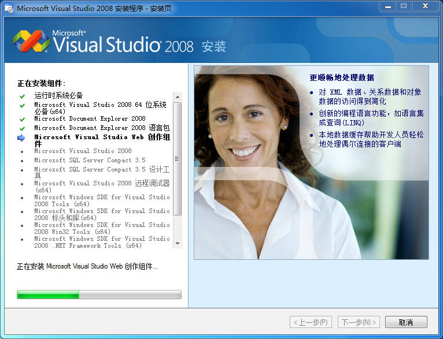
Task: Select row Windows SDK 2008 .NET Framework Tools (x64)
Action: pos(102,242)
